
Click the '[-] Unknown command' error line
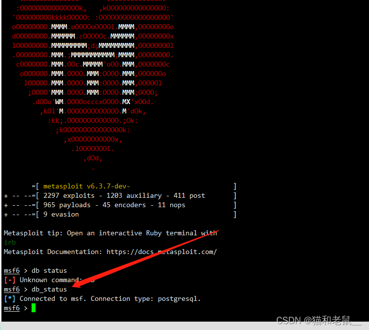(49, 280)
